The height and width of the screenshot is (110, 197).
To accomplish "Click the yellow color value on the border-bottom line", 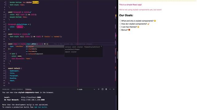I will pos(36,2).
